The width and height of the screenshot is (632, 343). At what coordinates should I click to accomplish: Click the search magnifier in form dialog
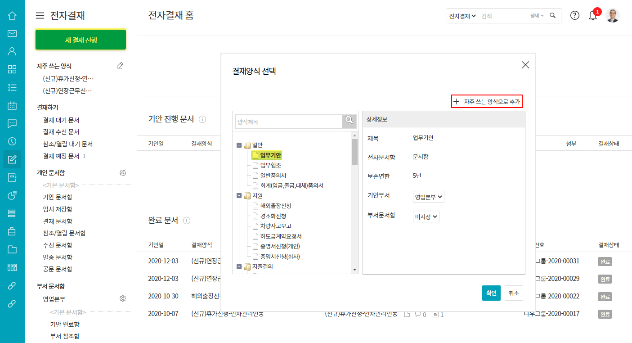click(349, 121)
